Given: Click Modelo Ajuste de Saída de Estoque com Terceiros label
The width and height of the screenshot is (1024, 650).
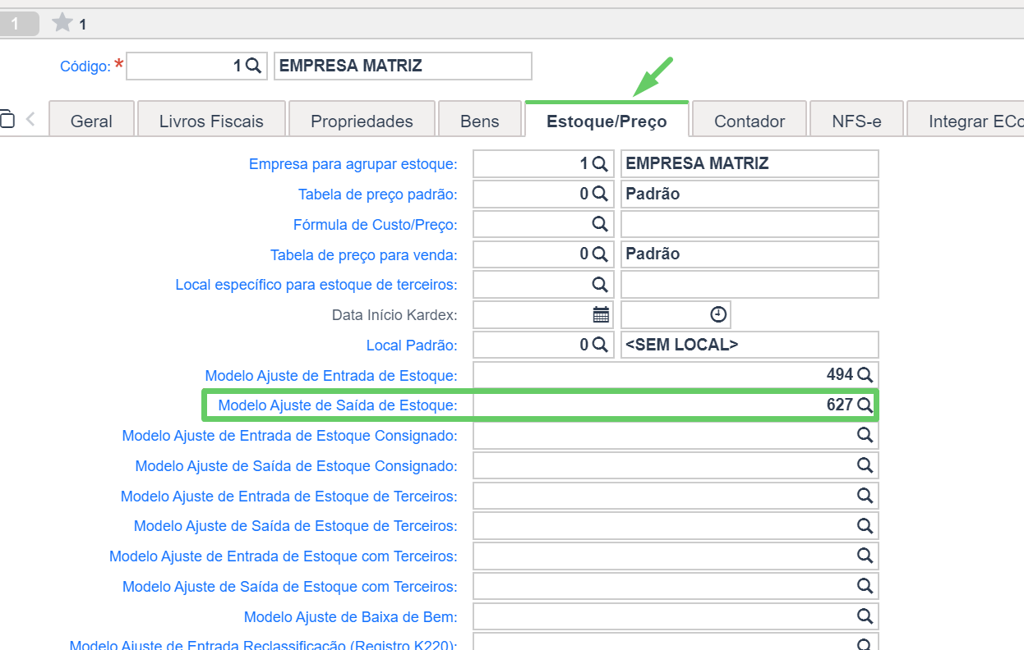Looking at the screenshot, I should pyautogui.click(x=290, y=586).
